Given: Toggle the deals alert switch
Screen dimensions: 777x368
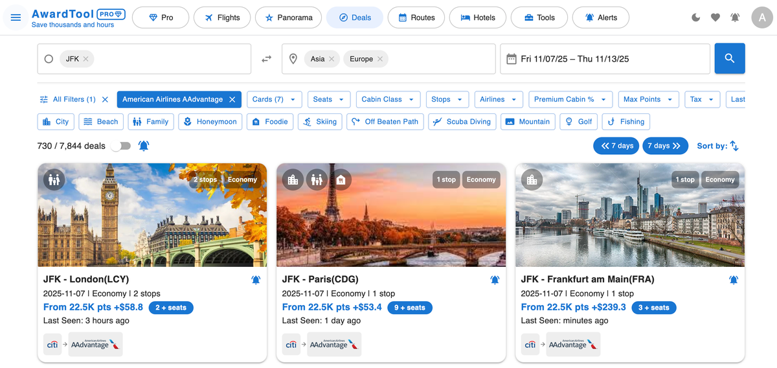Looking at the screenshot, I should click(120, 146).
